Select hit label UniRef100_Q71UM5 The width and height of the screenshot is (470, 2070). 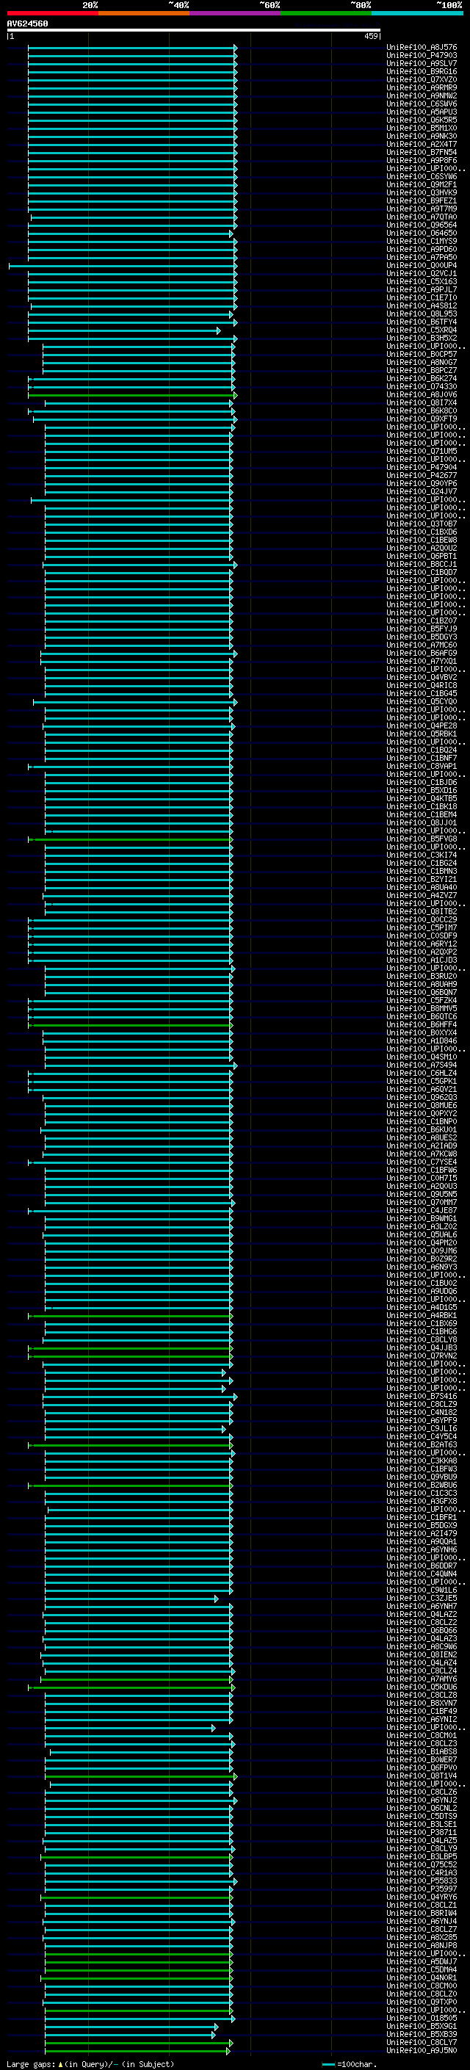422,451
